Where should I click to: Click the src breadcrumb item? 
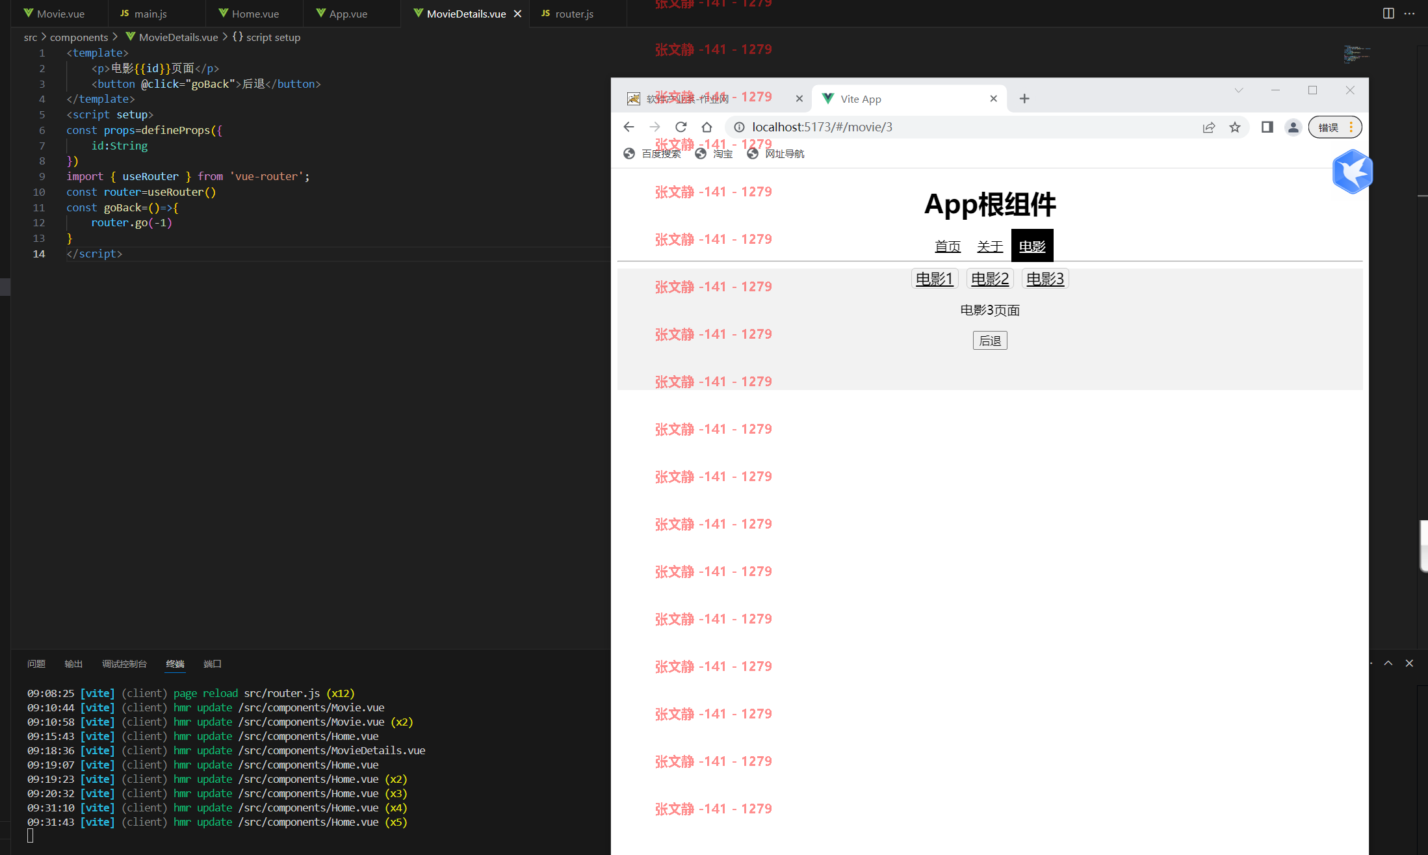click(31, 37)
